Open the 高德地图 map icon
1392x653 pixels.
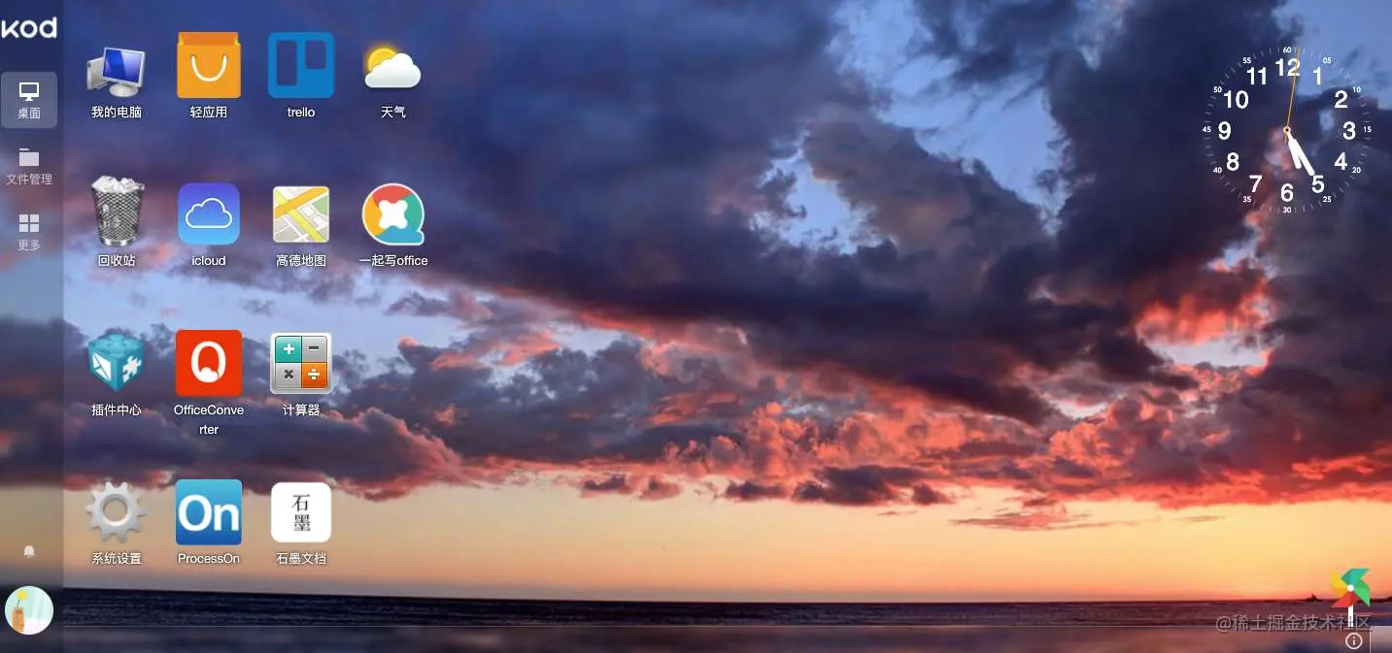click(301, 214)
